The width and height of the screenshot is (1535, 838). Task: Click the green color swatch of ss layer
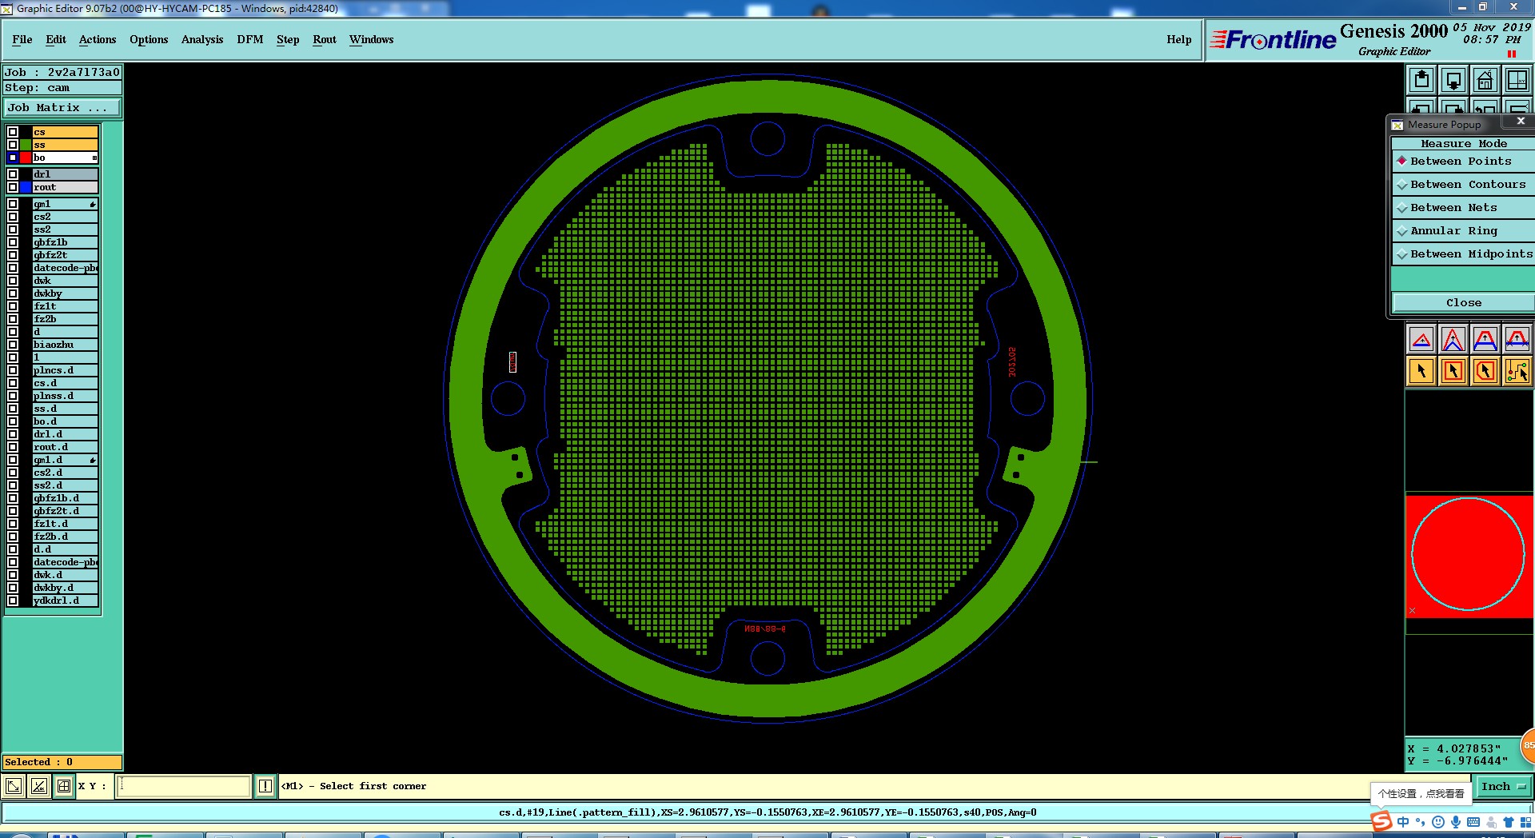(x=26, y=145)
